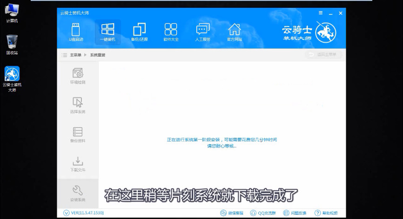Select the 云骑士装机大师 desktop shortcut
Image resolution: width=403 pixels, height=219 pixels.
[x=12, y=79]
